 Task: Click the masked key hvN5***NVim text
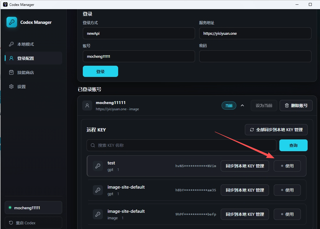[196, 166]
